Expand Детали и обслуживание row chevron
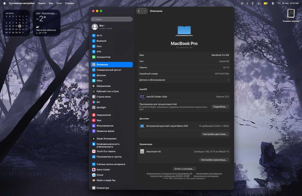Viewport: 302px width, 196px height. [228, 80]
